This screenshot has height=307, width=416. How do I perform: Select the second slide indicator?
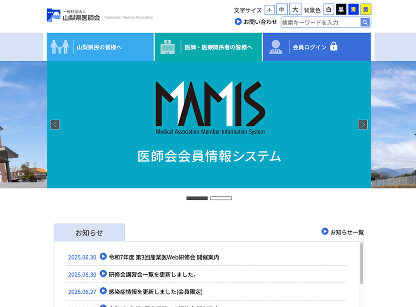(x=221, y=198)
